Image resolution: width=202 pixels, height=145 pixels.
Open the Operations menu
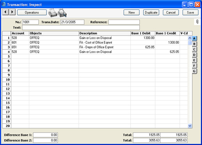32,12
